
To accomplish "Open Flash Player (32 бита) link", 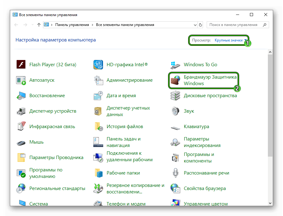I will tap(53, 65).
